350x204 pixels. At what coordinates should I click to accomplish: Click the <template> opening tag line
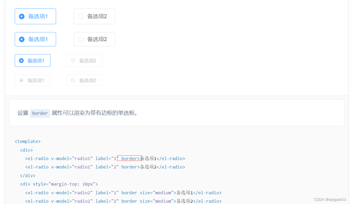click(28, 141)
